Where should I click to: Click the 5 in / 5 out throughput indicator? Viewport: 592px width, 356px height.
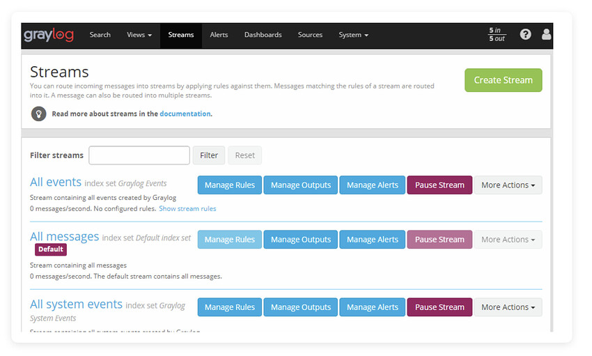point(497,34)
